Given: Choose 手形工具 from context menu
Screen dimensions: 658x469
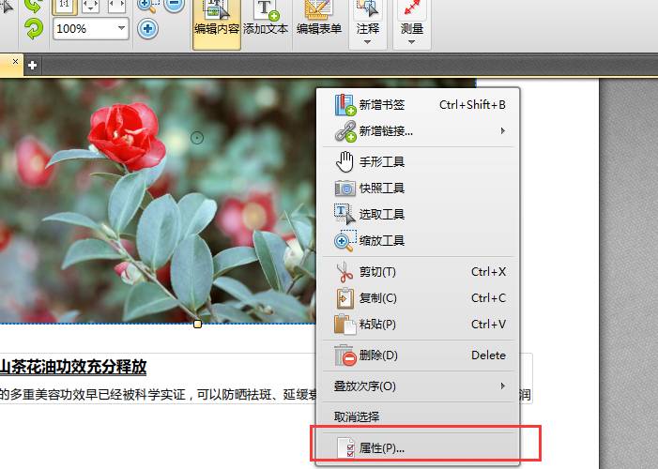Looking at the screenshot, I should coord(381,162).
